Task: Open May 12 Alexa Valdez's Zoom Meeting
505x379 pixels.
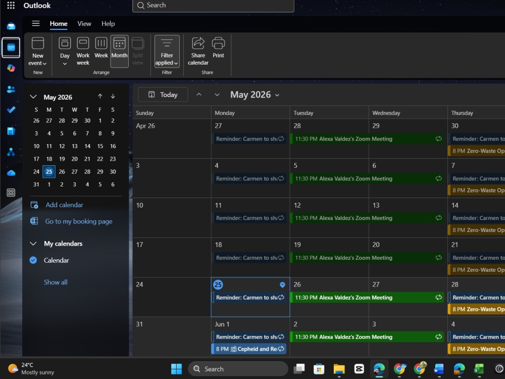Action: coord(367,218)
